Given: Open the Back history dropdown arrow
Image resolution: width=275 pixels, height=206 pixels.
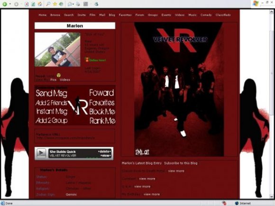Looking at the screenshot, I should pos(10,4).
